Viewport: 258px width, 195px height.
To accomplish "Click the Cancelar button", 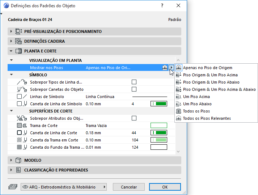I will 129,187.
